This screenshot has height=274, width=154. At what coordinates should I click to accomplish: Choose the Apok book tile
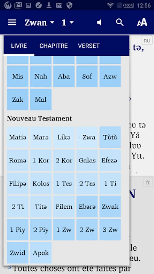[x=41, y=253]
